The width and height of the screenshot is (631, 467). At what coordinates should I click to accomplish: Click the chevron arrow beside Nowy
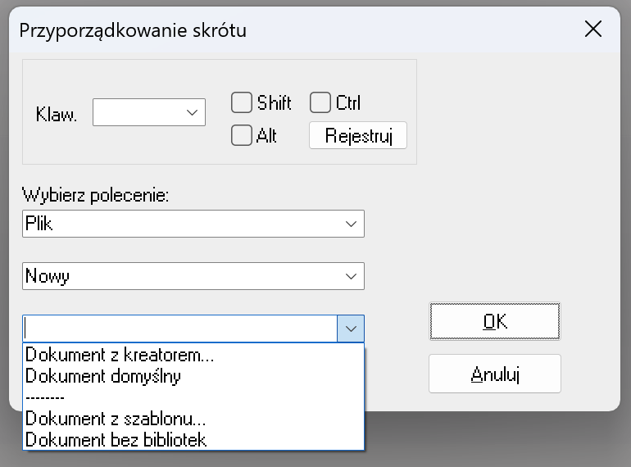(351, 276)
